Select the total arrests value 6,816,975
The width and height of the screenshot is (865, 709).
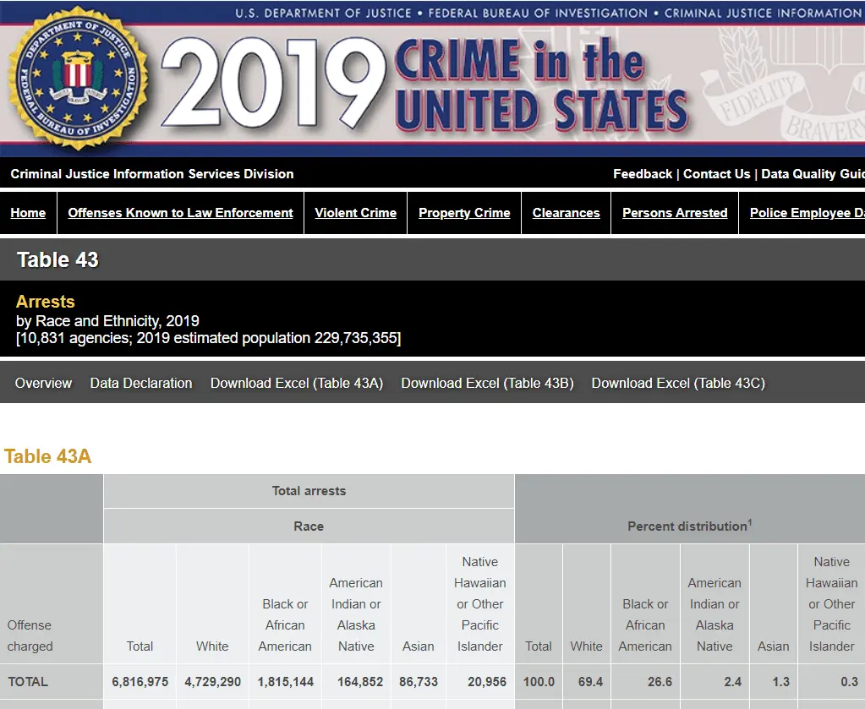click(140, 681)
